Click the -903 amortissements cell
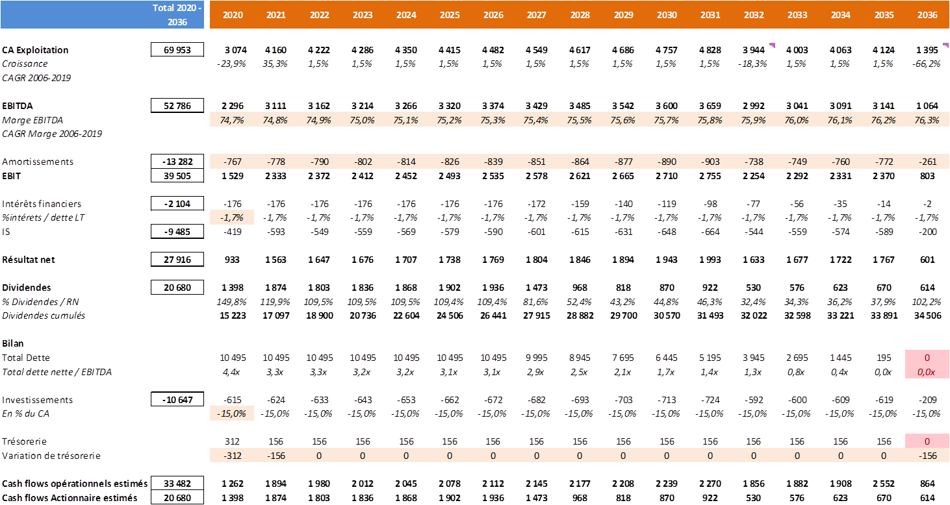This screenshot has width=950, height=505. click(x=710, y=162)
